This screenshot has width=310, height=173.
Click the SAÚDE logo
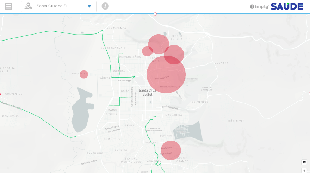coord(287,6)
